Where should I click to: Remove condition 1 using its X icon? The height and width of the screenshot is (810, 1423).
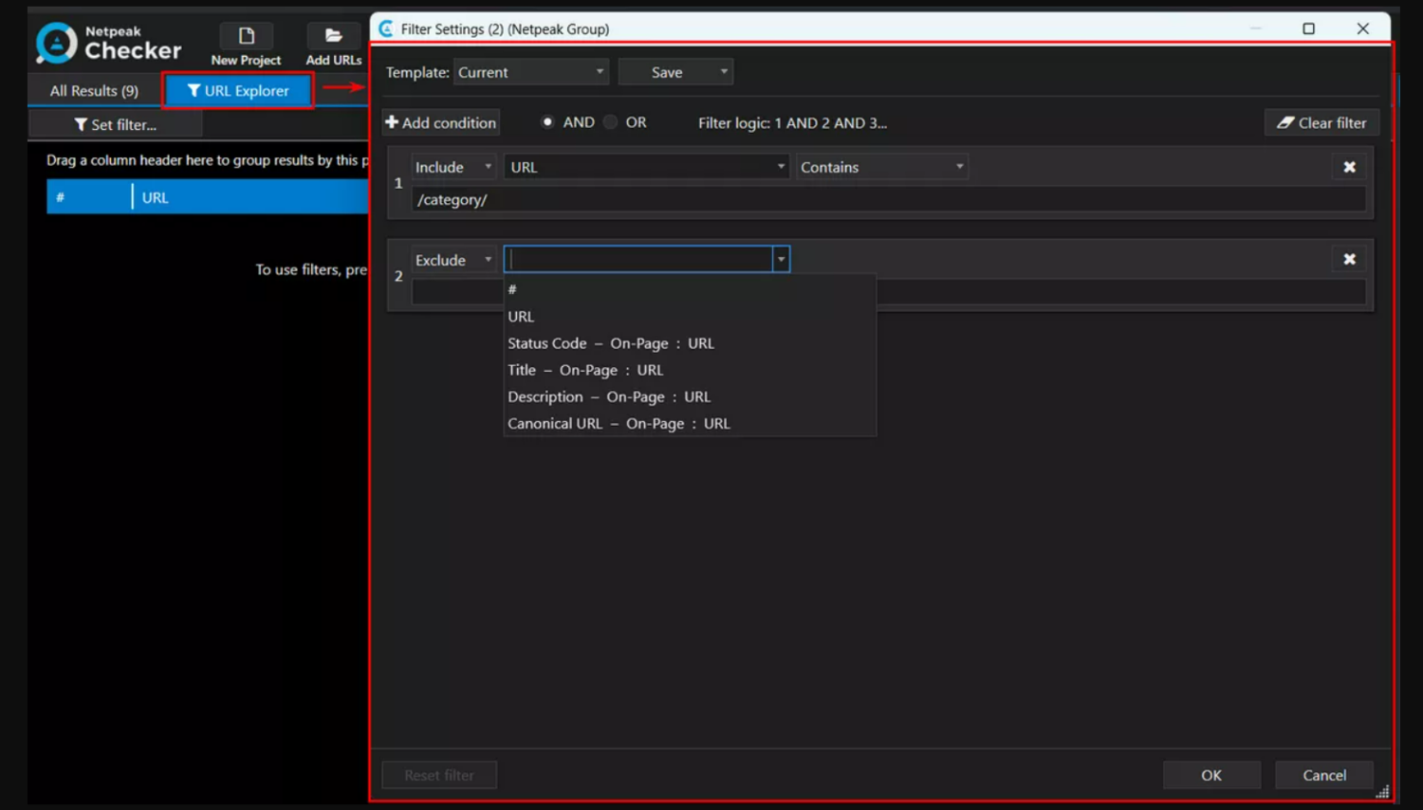(1349, 167)
